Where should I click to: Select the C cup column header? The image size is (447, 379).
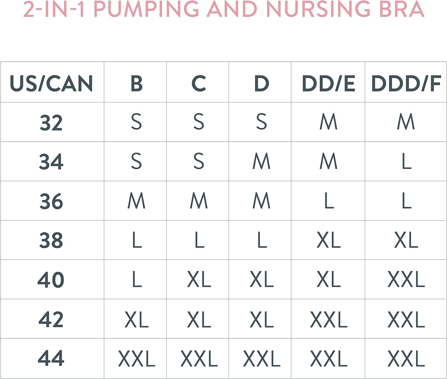(199, 83)
